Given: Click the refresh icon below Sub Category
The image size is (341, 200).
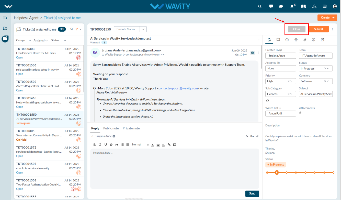Looking at the screenshot, I should 268,101.
